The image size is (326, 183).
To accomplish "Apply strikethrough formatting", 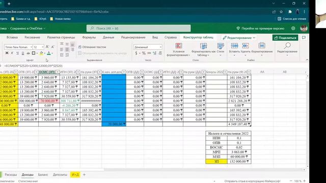I will coord(28,53).
